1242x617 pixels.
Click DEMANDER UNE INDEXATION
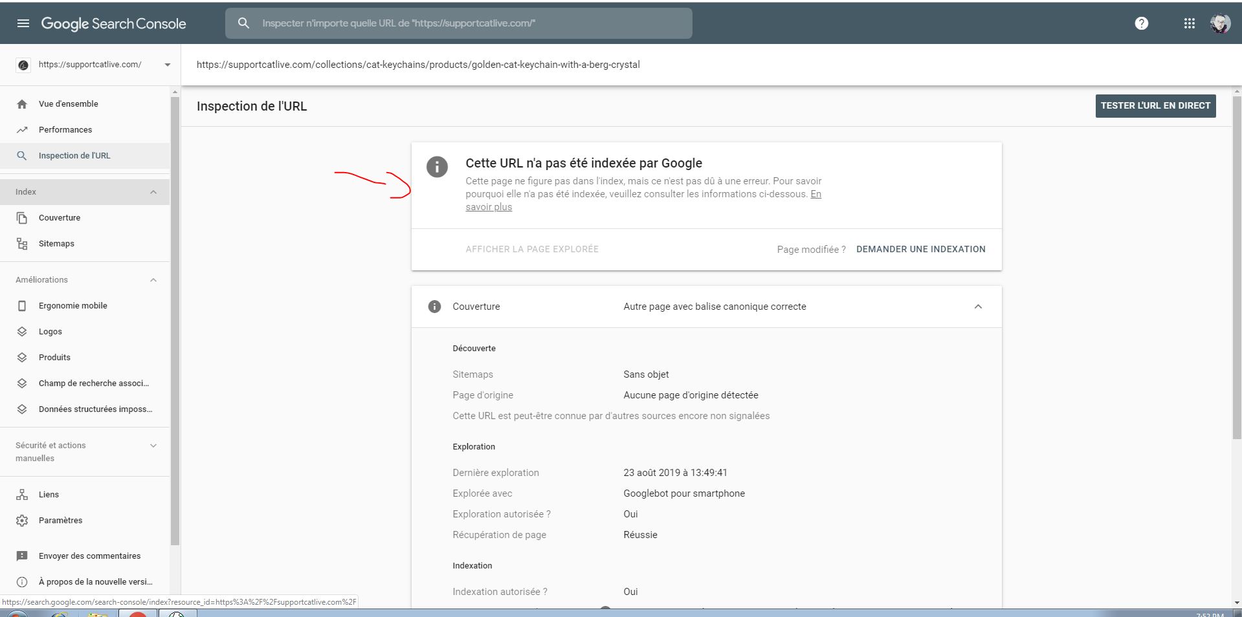tap(921, 249)
